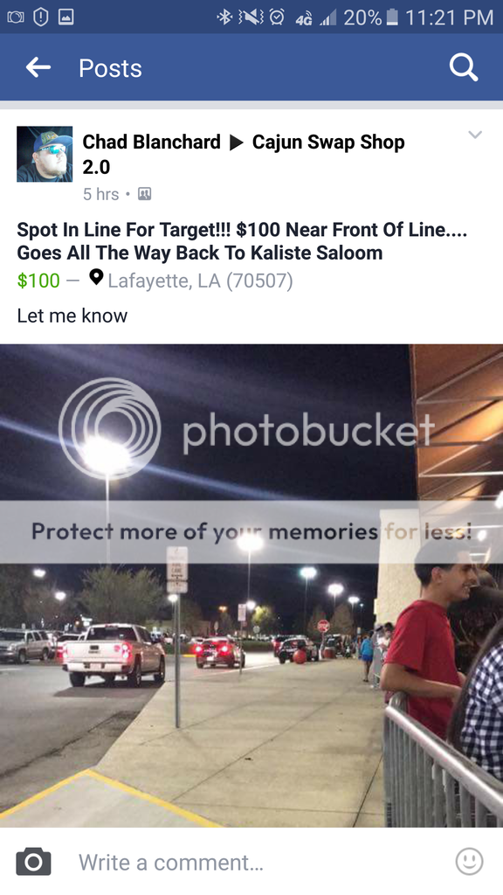Tap the alarm clock status bar icon
This screenshot has height=895, width=503.
277,17
